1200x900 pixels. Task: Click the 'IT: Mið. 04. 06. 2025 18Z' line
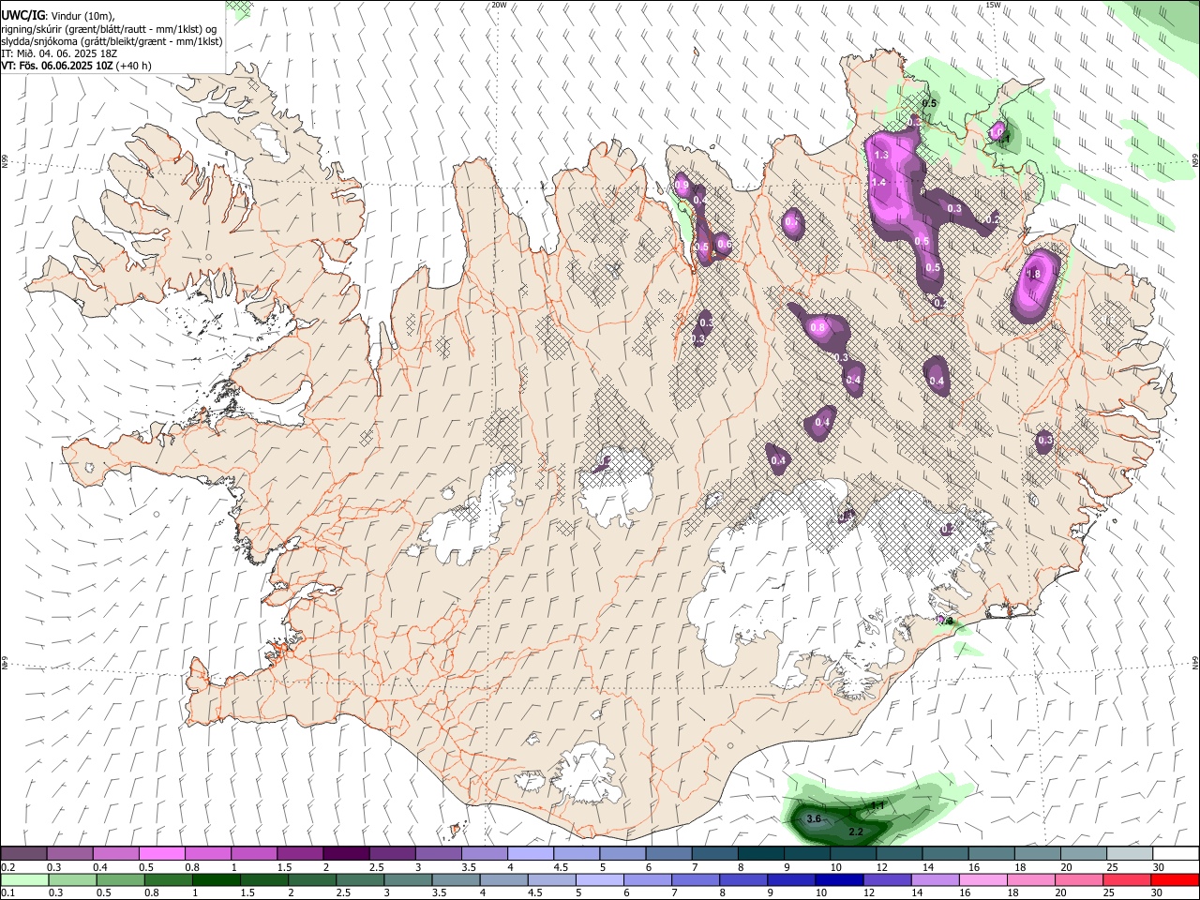coord(59,53)
